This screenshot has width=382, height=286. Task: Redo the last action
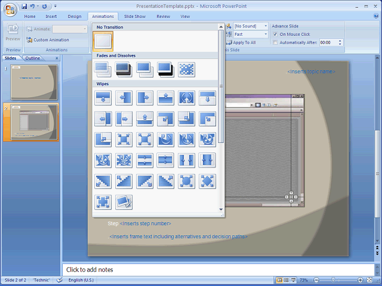pos(44,6)
